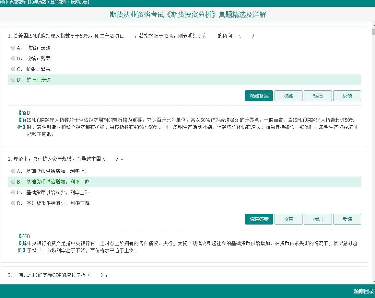375x298 pixels.
Task: Hide the answer for question 1
Action: click(x=259, y=96)
